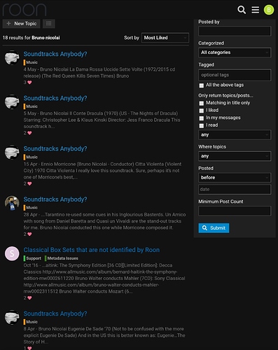
Task: Open avatar of the La Dama Rossa poster
Action: (x=12, y=57)
